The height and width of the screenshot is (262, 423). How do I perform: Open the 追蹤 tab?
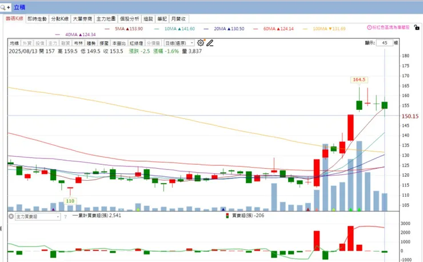148,19
